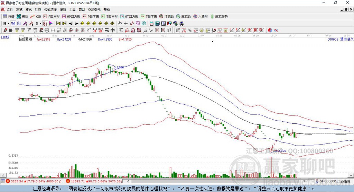The height and width of the screenshot is (192, 354).
Task: Select the zigzag wave line tool
Action: (151, 30)
